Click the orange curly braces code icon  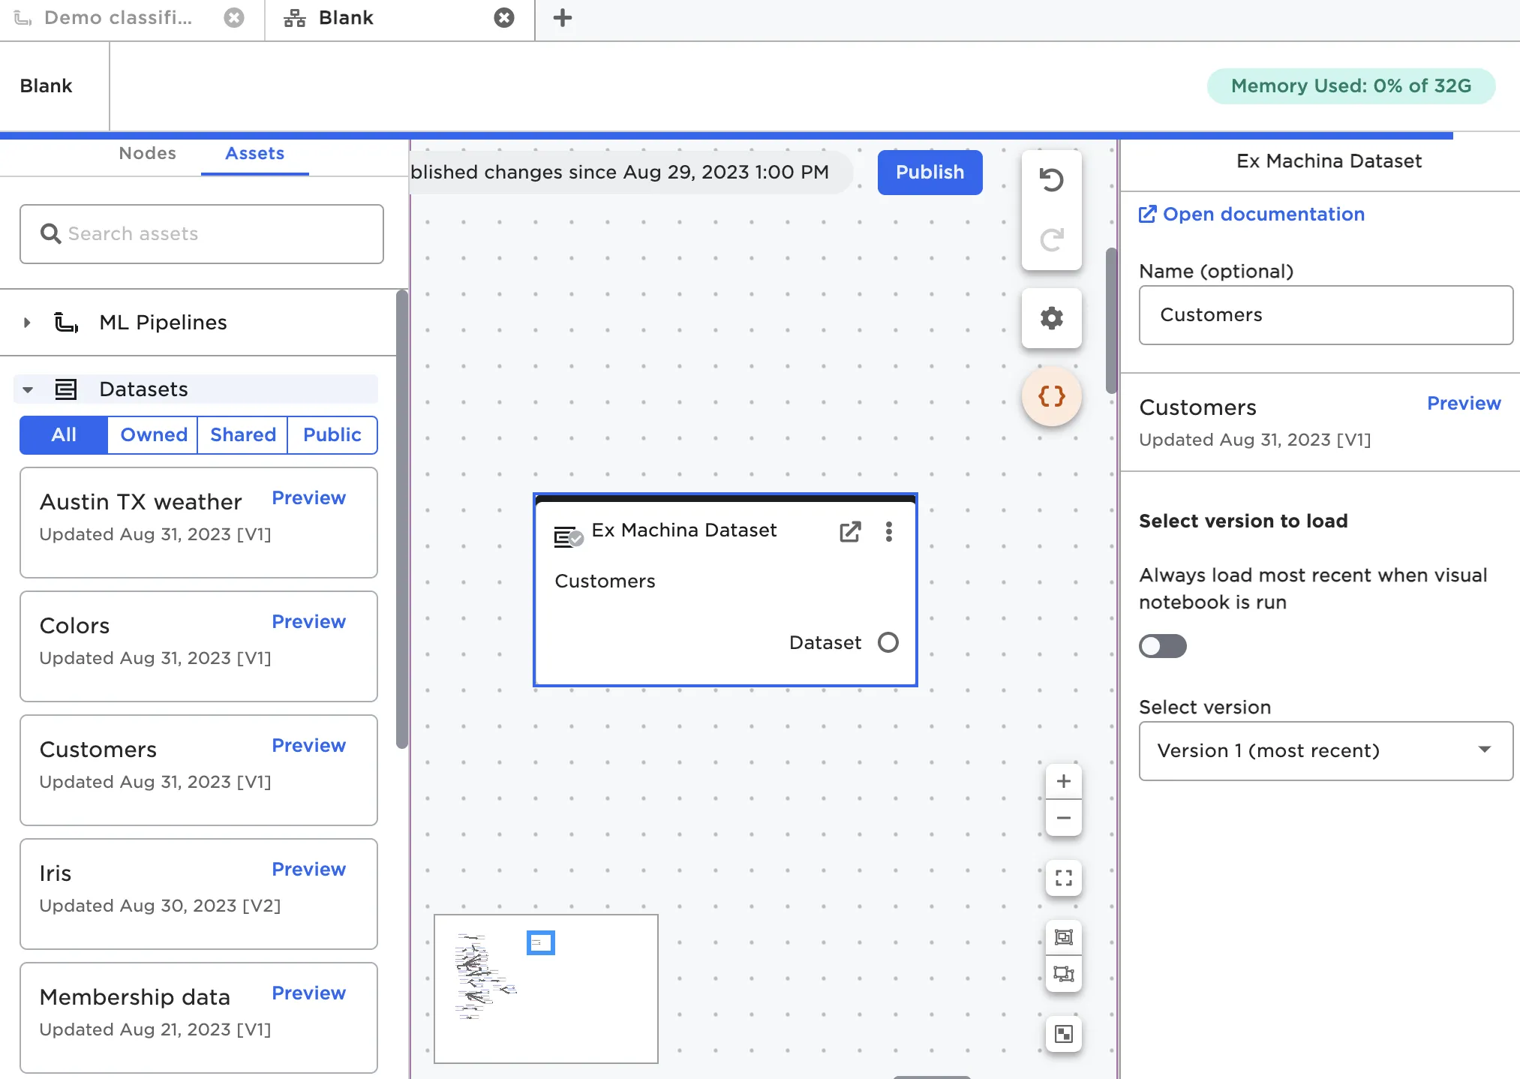coord(1051,396)
